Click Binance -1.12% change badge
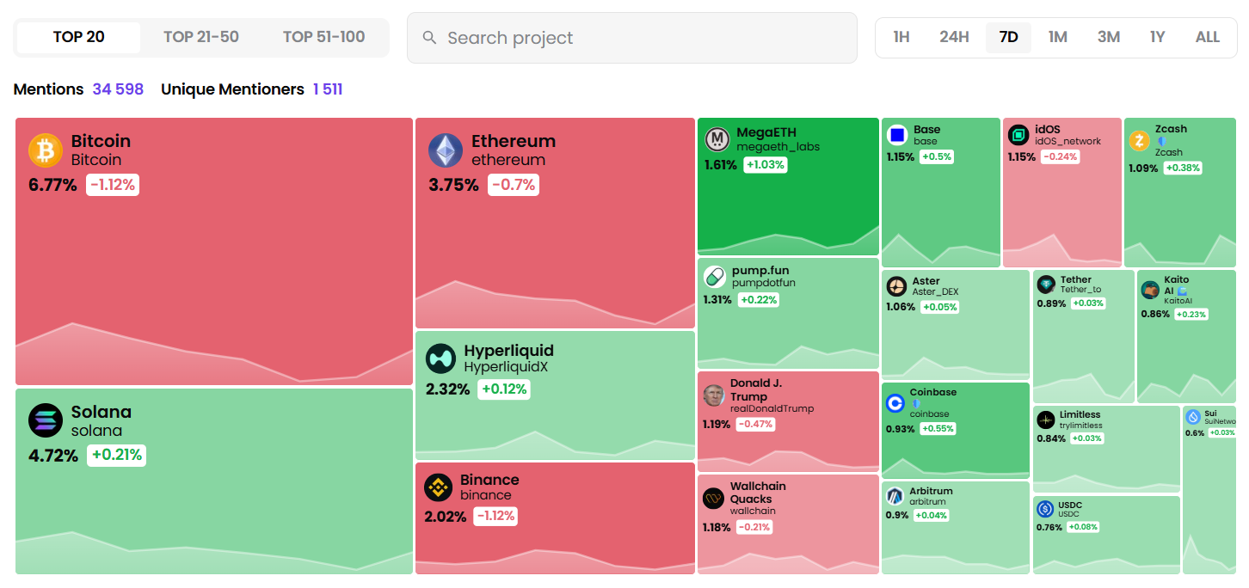The width and height of the screenshot is (1249, 588). [496, 517]
